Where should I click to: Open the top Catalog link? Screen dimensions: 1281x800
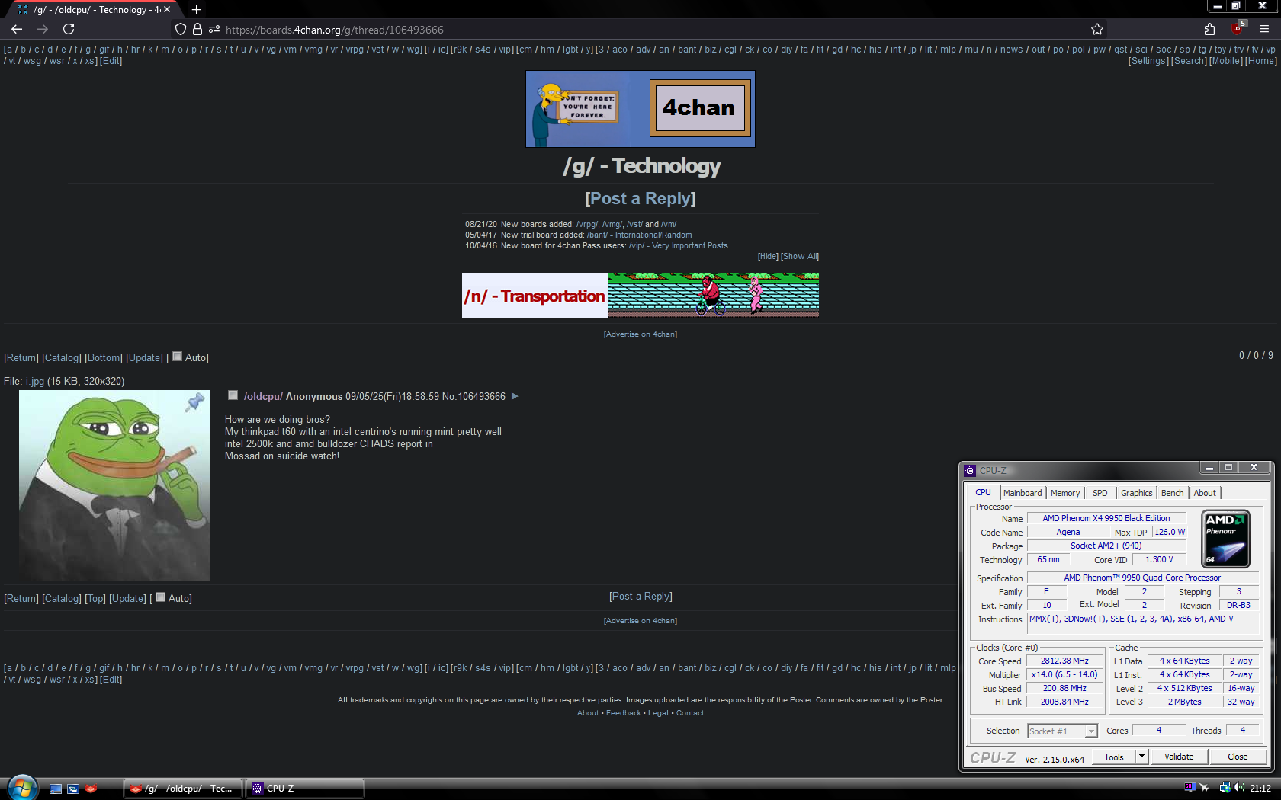click(x=61, y=357)
